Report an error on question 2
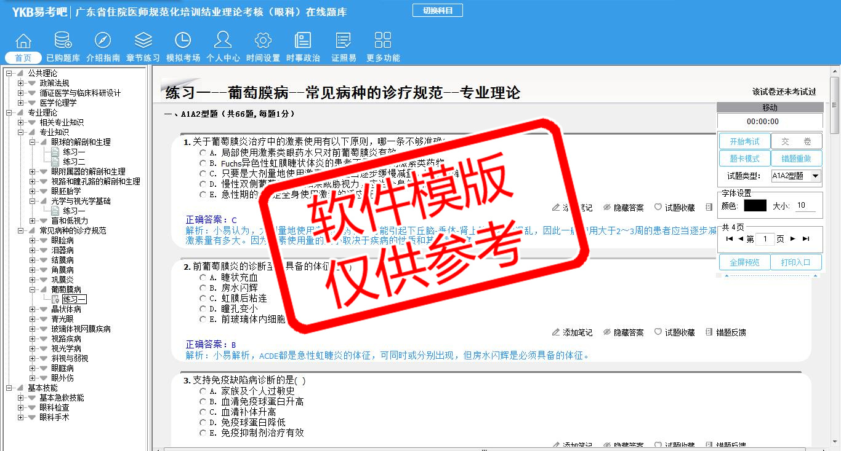This screenshot has width=841, height=451. 726,332
